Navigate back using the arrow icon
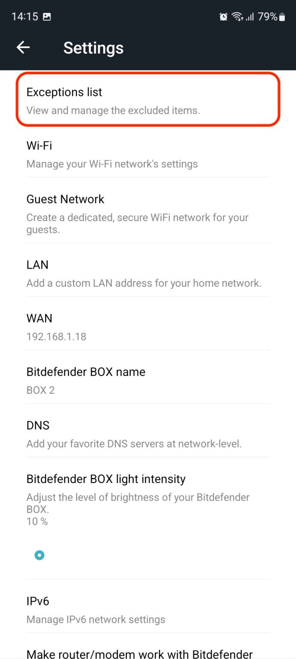Screen dimensions: 296x659 coord(23,47)
